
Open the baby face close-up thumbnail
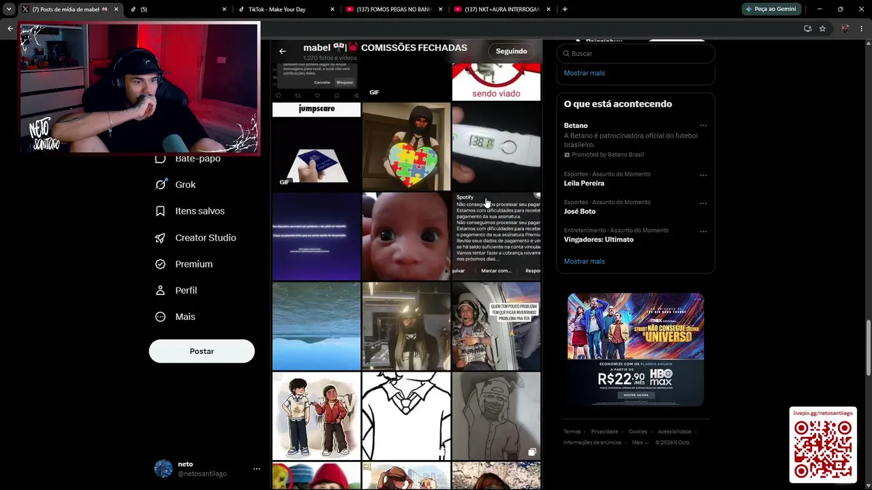pos(407,236)
